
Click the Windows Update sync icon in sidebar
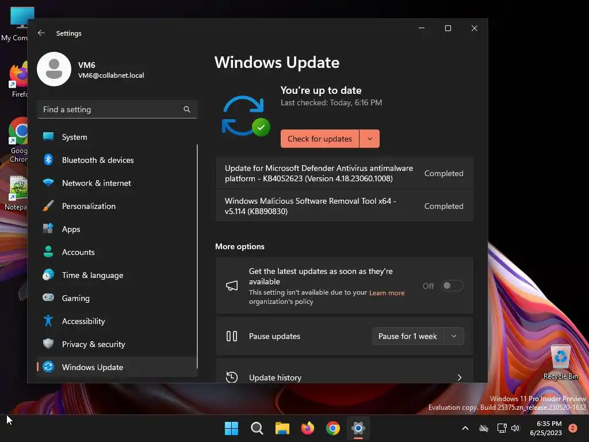48,367
